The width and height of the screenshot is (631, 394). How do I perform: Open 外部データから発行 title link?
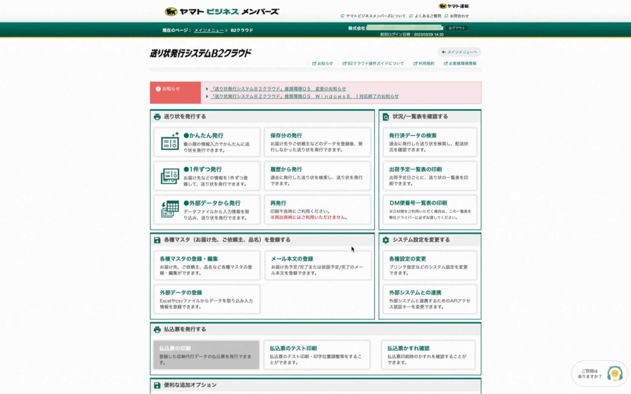pyautogui.click(x=212, y=203)
